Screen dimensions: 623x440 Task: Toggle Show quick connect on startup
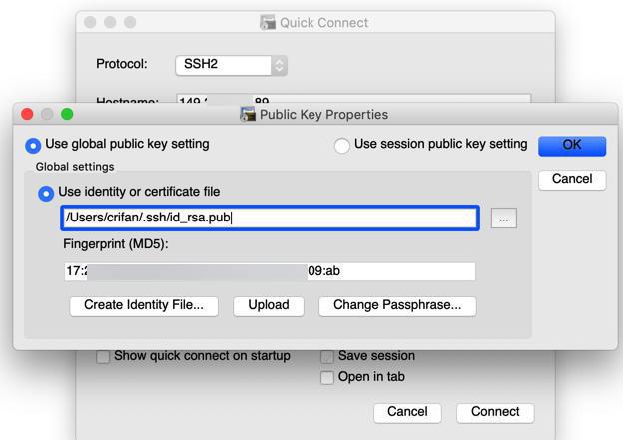[x=103, y=357]
